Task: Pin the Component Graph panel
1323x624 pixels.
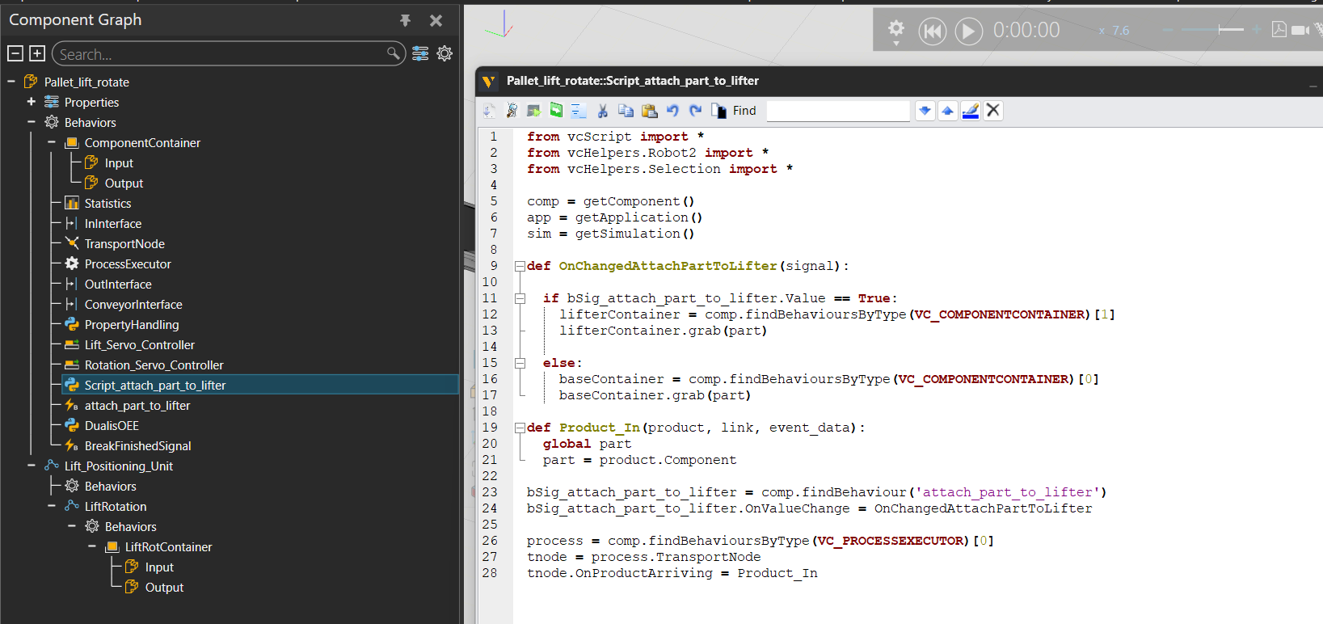Action: [x=405, y=20]
